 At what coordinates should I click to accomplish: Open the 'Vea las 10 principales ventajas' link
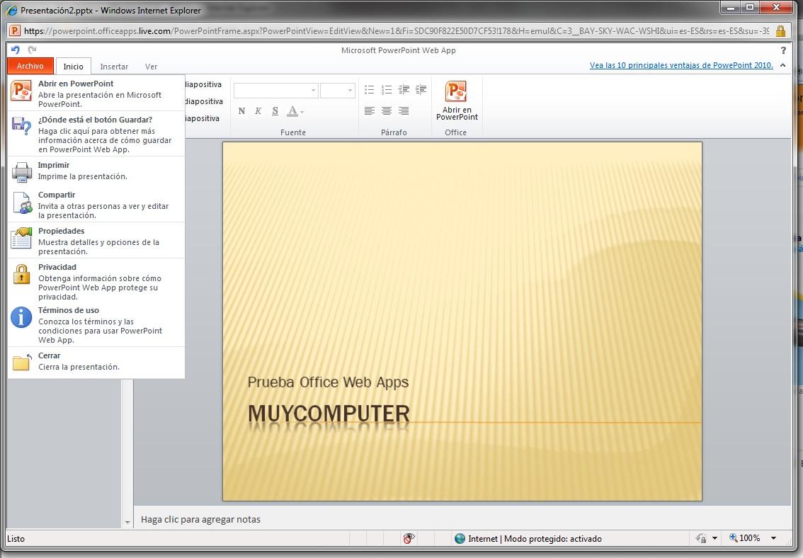[x=681, y=65]
